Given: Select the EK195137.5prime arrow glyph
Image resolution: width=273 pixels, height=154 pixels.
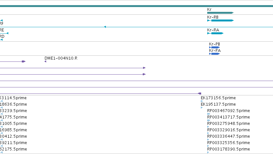Looking at the screenshot, I should [202, 108].
